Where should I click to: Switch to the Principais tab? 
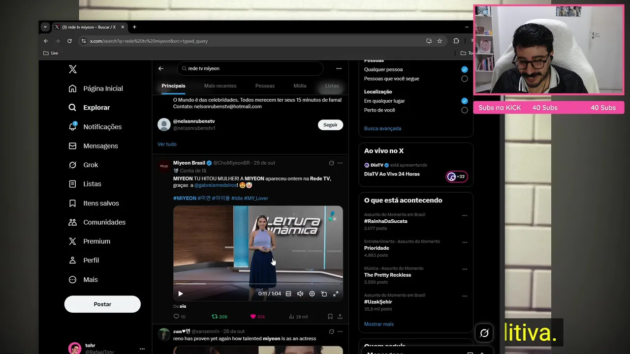click(173, 86)
